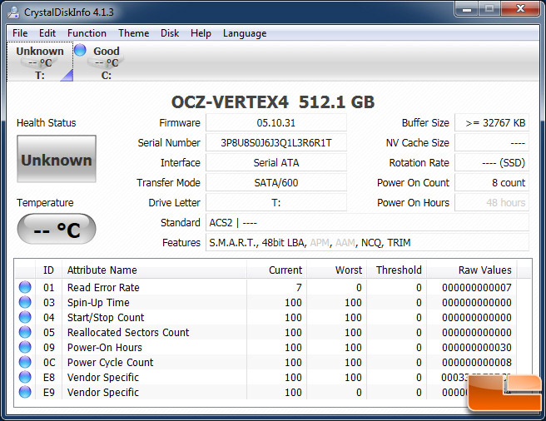The width and height of the screenshot is (546, 421).
Task: Open the Disk menu
Action: [170, 33]
